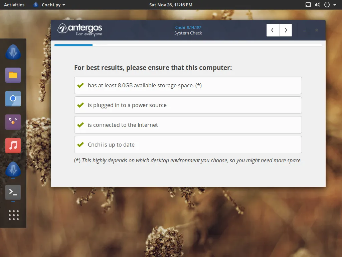Image resolution: width=342 pixels, height=257 pixels.
Task: Close the Cnchi installer window
Action: 317,30
